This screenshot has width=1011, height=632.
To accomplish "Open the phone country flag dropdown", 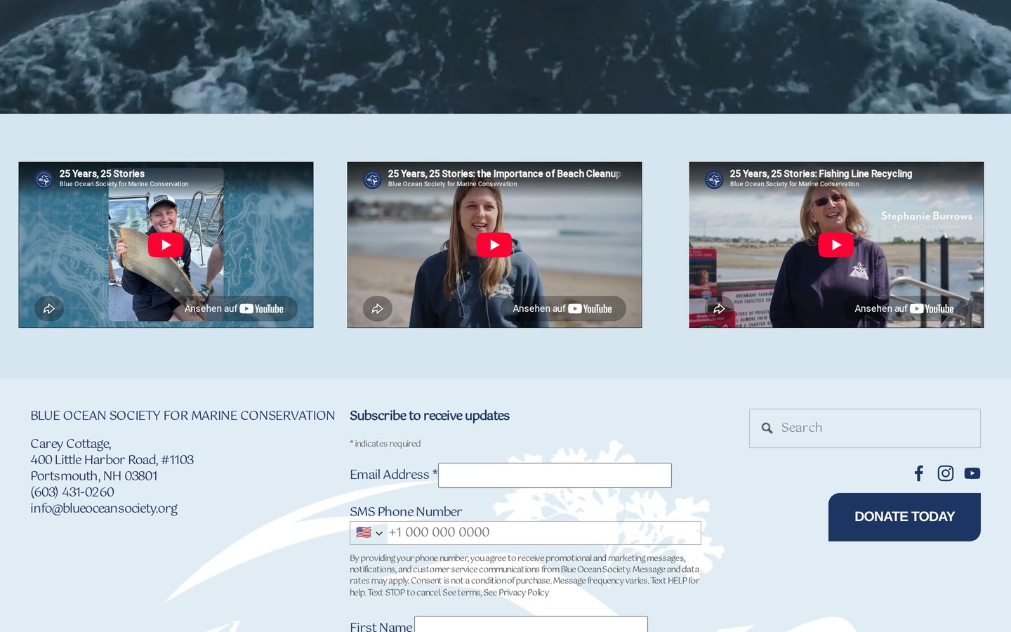I will [x=369, y=533].
